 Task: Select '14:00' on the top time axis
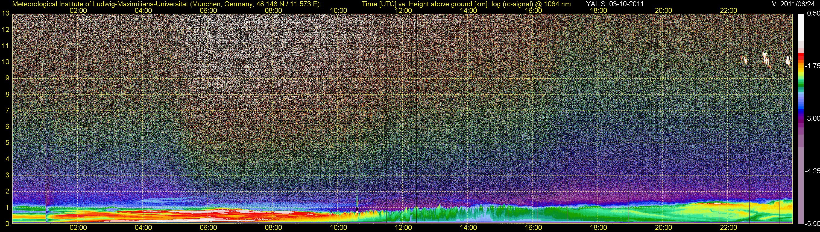[x=468, y=10]
